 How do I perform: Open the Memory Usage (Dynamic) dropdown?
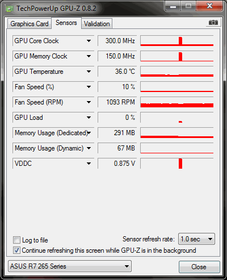89,148
